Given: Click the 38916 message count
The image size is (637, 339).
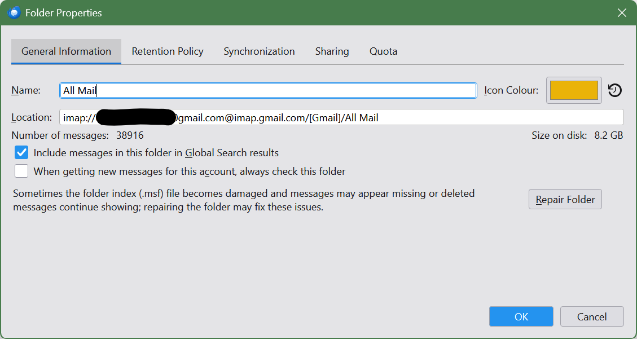Looking at the screenshot, I should pyautogui.click(x=130, y=135).
